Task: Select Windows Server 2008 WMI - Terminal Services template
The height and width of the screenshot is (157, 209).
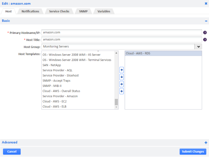Action: [78, 60]
